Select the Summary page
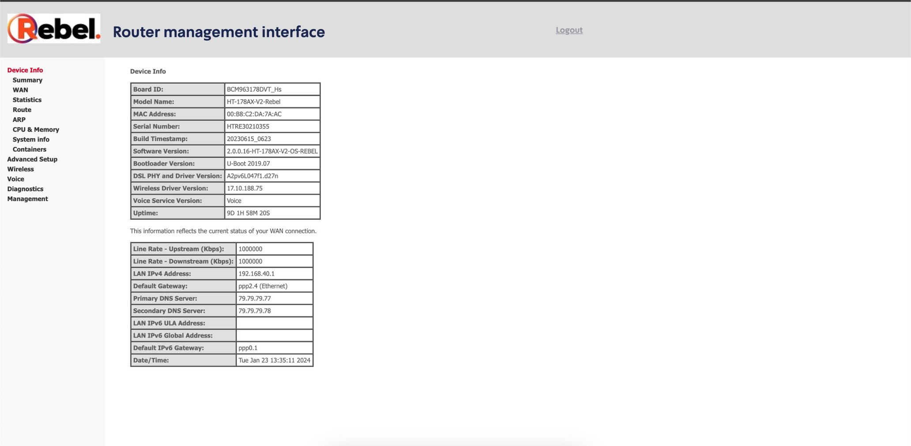Viewport: 911px width, 446px height. point(27,80)
